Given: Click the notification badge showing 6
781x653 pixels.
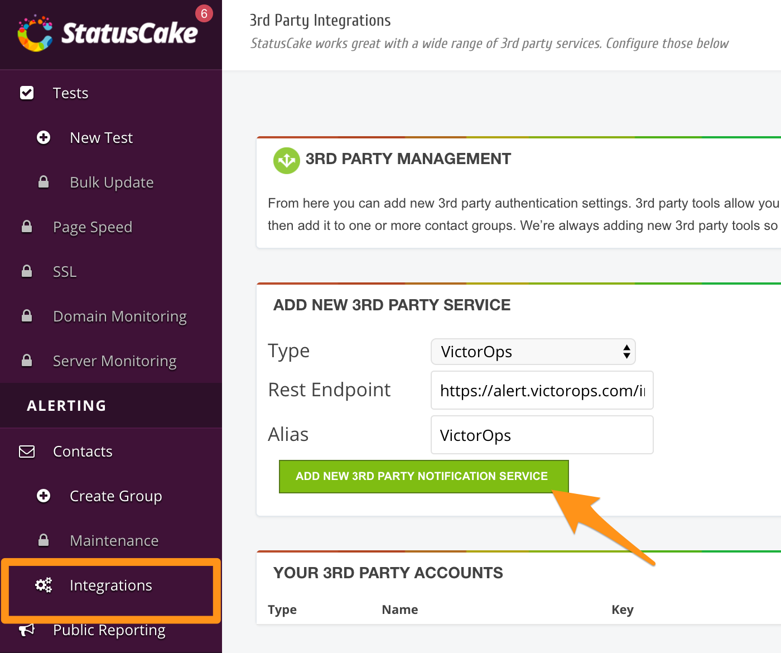Looking at the screenshot, I should point(204,13).
